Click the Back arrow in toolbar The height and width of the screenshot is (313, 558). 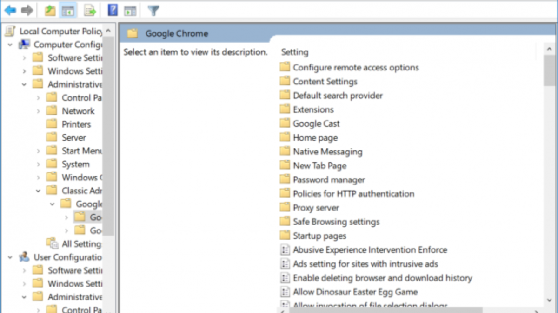click(10, 10)
